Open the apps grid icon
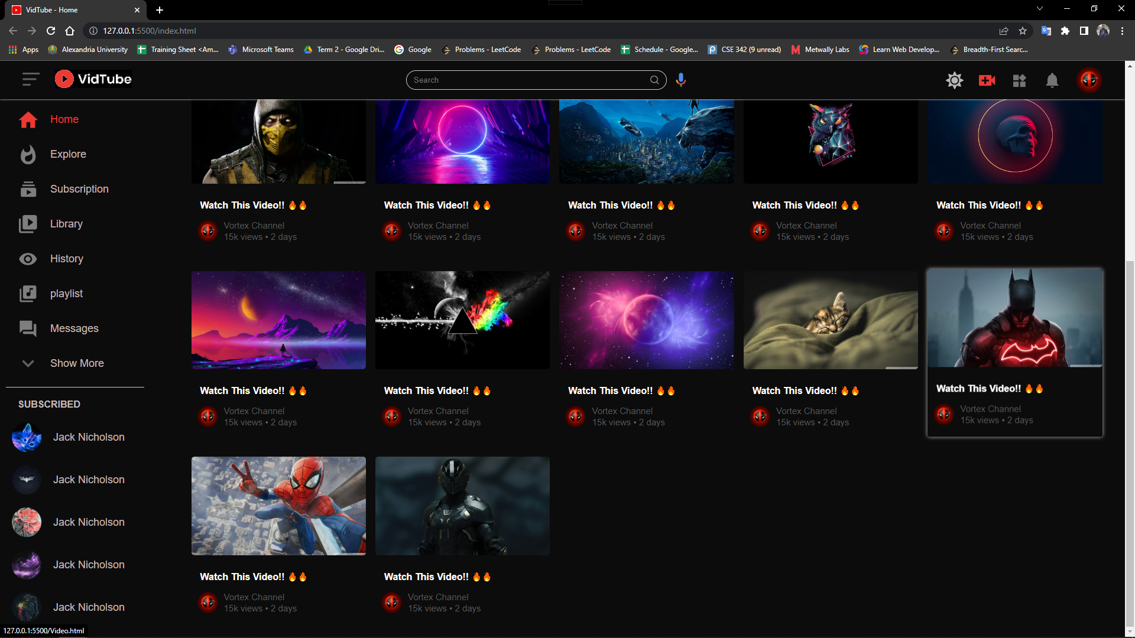 [x=1020, y=80]
